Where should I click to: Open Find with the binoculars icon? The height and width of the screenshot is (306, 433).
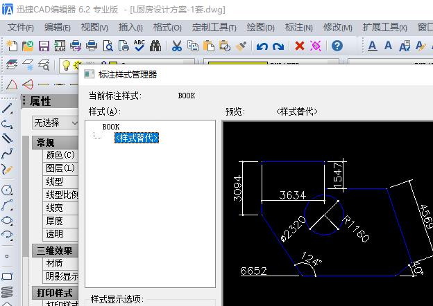click(155, 46)
